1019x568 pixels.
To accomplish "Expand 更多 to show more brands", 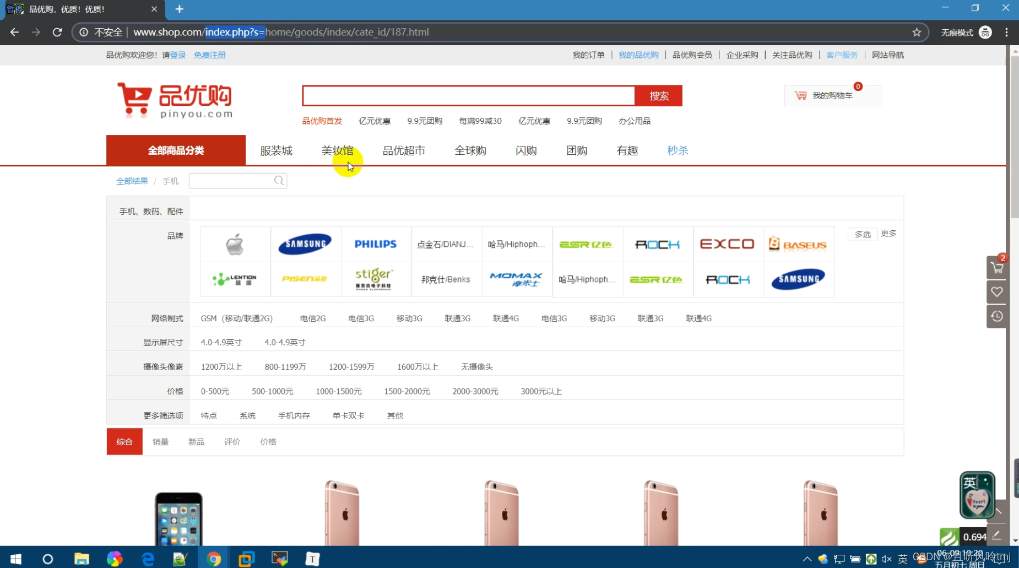I will 888,233.
